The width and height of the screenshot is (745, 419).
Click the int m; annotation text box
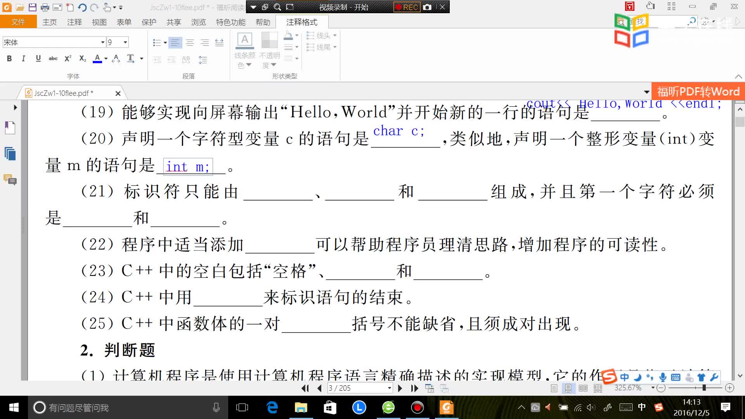click(x=188, y=167)
